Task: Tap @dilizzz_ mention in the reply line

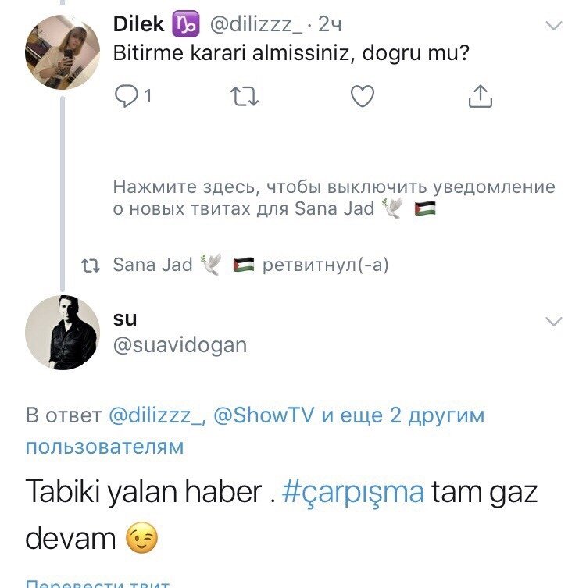Action: [x=155, y=415]
